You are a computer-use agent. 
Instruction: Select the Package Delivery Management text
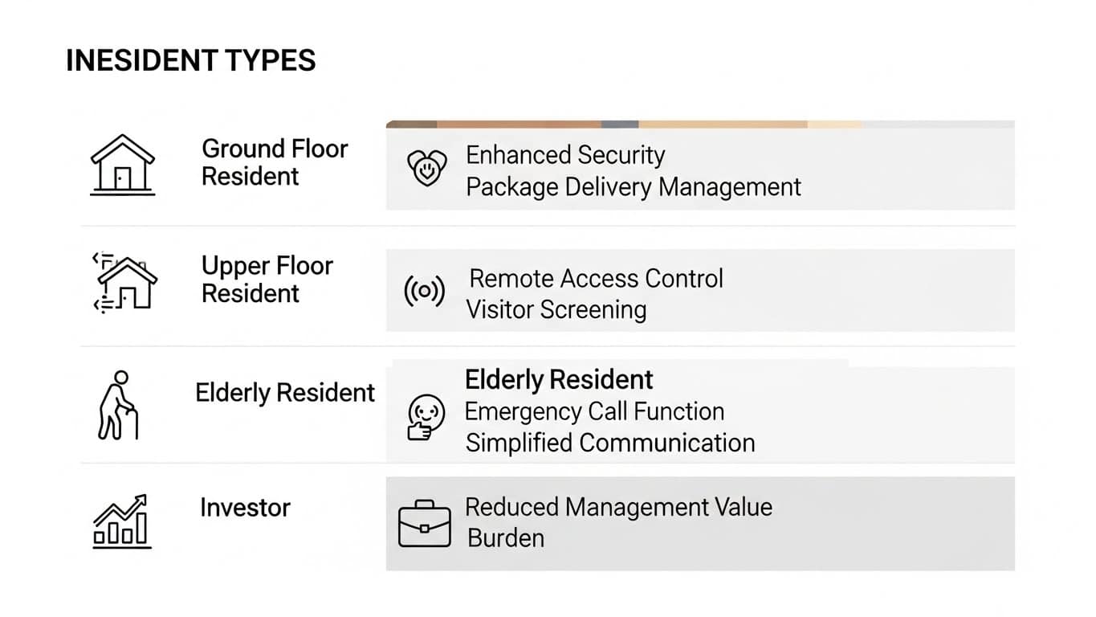(x=634, y=187)
